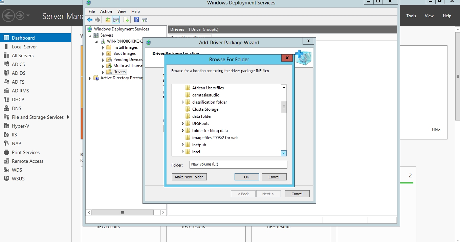Select the Hyper-V item in Server Manager sidebar

point(20,126)
